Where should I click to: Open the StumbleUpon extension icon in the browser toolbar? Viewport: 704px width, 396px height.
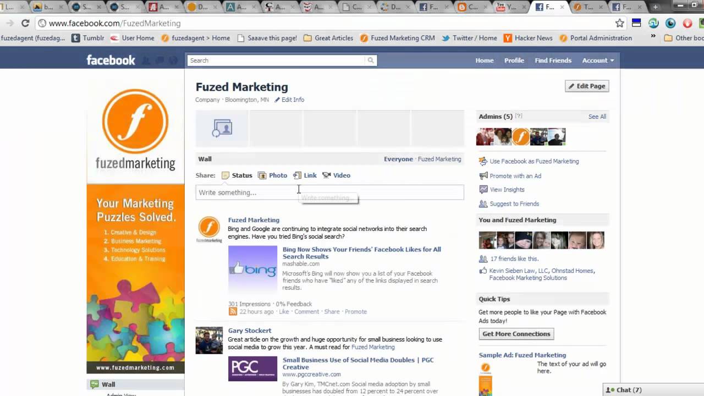pyautogui.click(x=653, y=23)
